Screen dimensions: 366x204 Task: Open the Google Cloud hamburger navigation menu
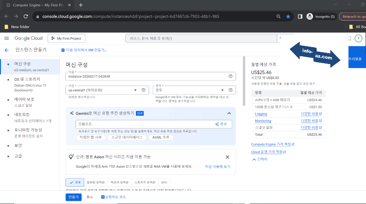pos(6,38)
